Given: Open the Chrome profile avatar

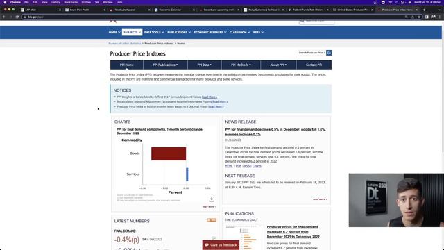Looking at the screenshot, I should [x=433, y=17].
